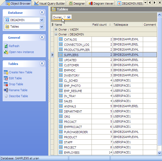The image size is (162, 161).
Task: Click the SALES table icon
Action: tap(61, 101)
